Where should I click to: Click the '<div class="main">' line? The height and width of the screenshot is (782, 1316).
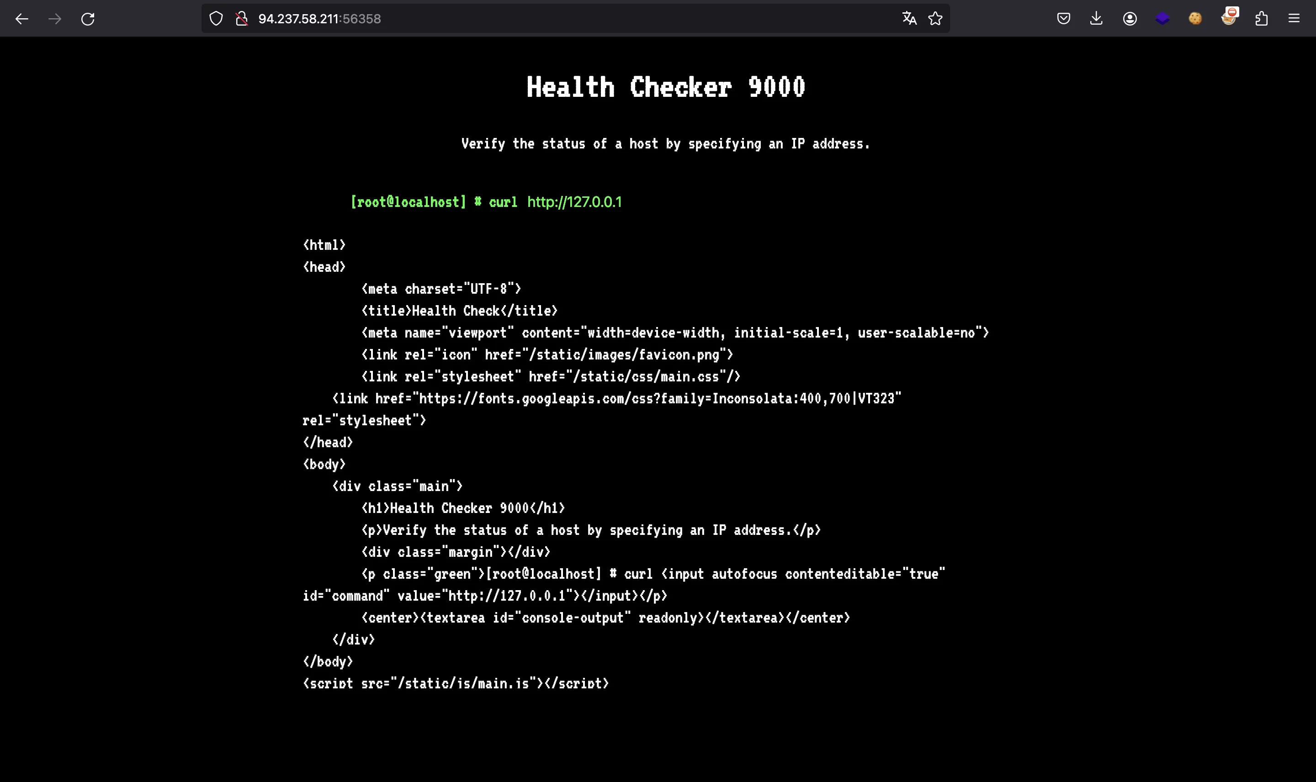398,486
